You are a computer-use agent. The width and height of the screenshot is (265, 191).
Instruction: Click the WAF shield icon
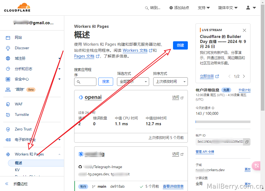tap(8, 104)
